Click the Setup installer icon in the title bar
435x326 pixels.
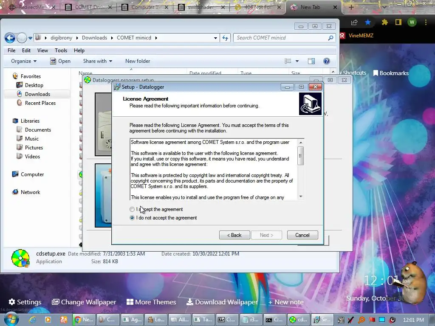(117, 87)
